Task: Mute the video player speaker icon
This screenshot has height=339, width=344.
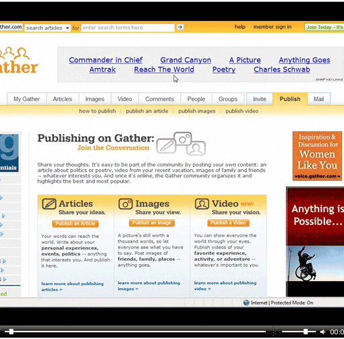Action: coord(323,332)
